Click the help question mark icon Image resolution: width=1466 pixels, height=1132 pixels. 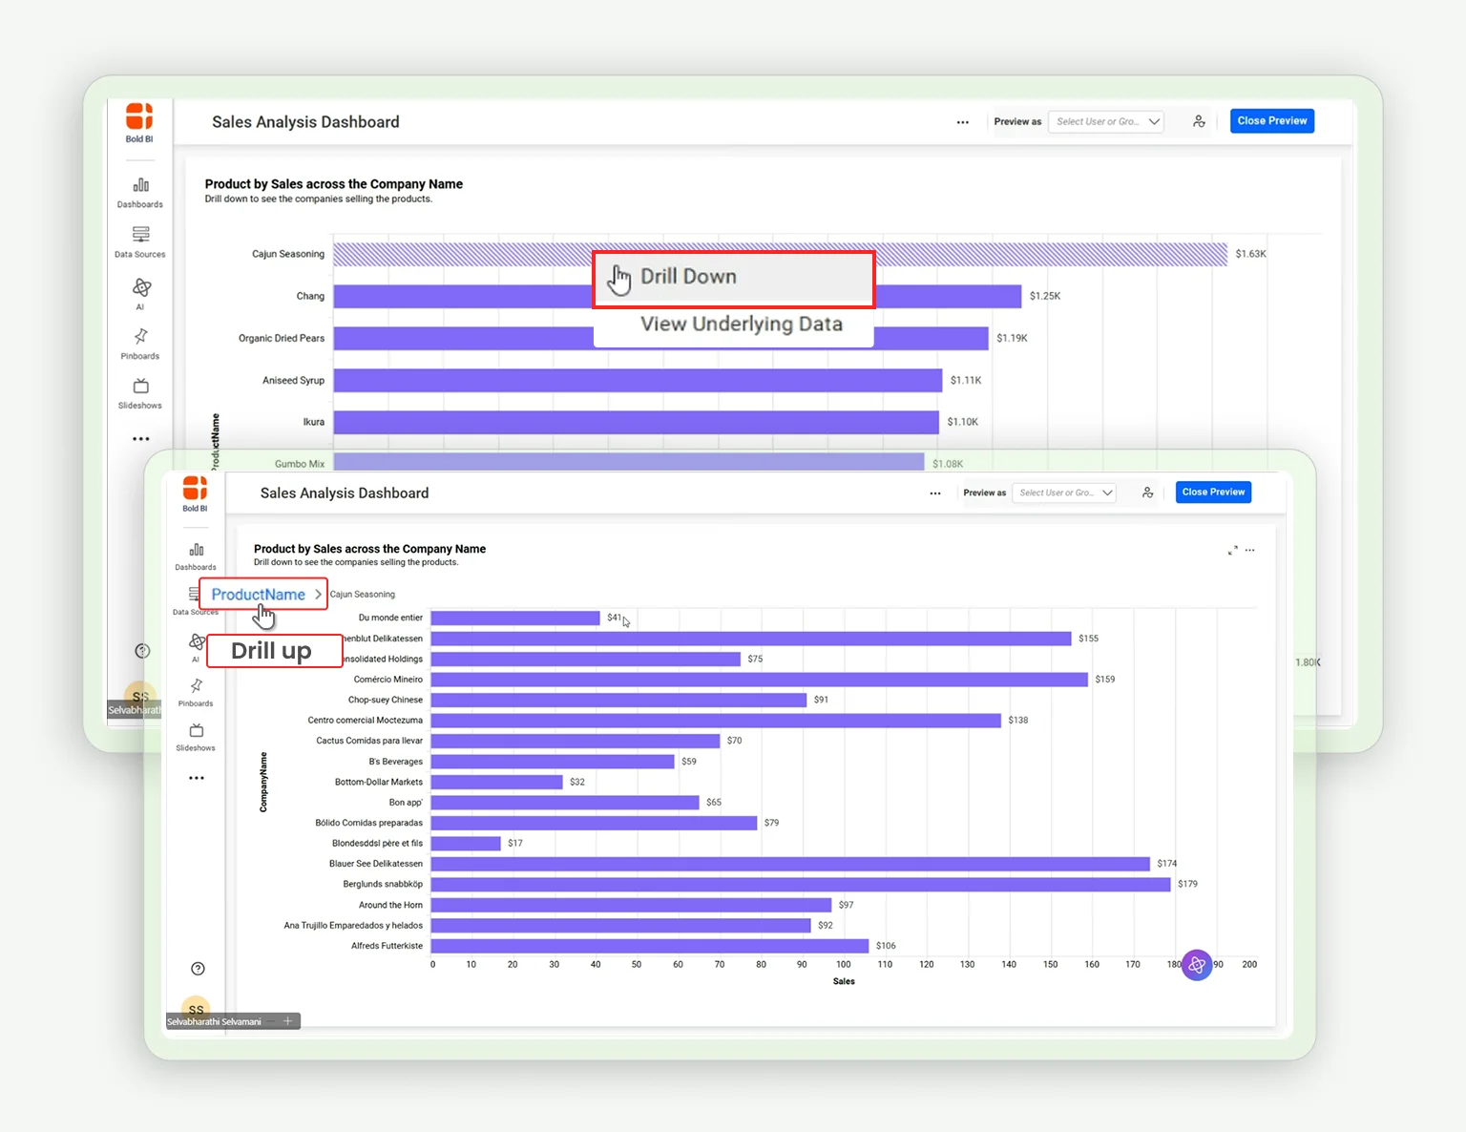coord(198,968)
